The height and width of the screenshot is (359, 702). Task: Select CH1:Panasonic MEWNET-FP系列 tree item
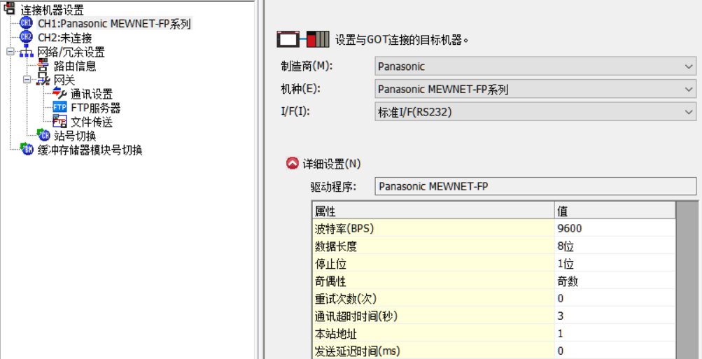point(114,24)
